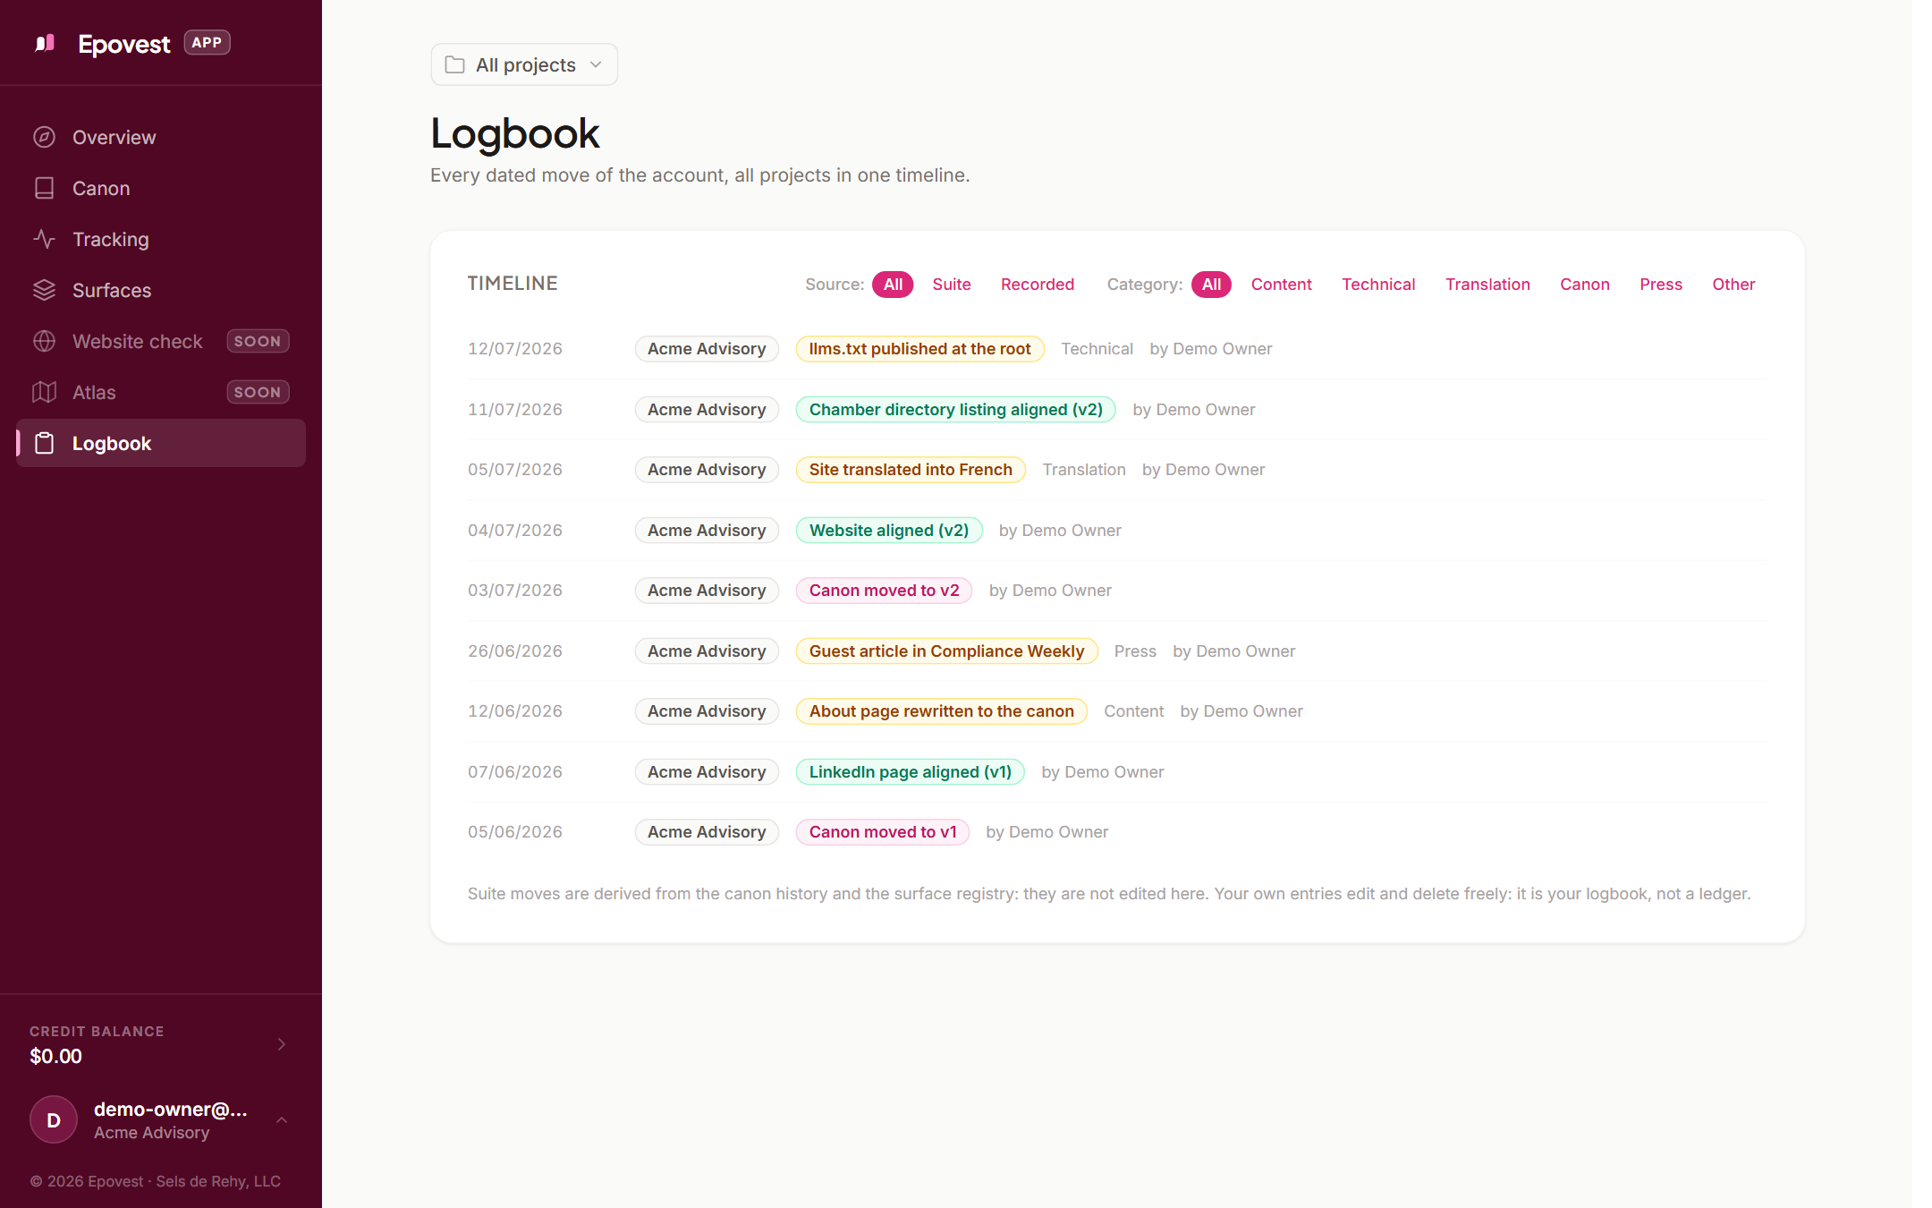Click the folder icon in project selector

(x=454, y=64)
